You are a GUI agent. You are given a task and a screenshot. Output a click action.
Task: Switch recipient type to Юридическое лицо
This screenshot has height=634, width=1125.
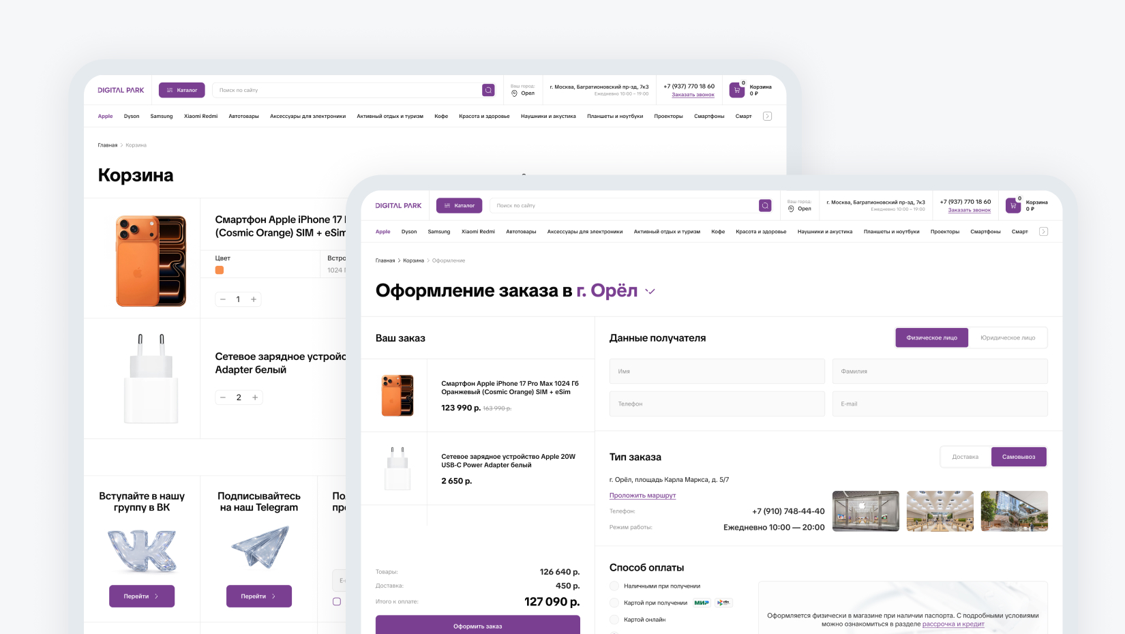coord(1009,337)
